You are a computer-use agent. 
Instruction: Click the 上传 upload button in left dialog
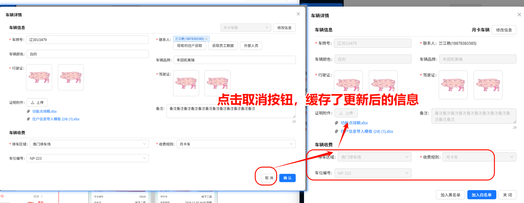pos(37,103)
